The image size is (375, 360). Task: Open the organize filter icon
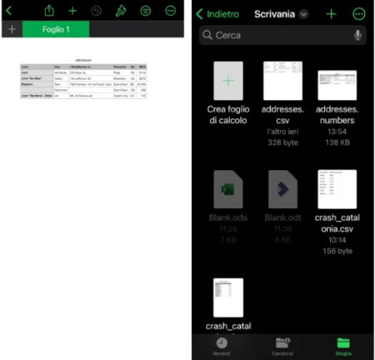[146, 11]
